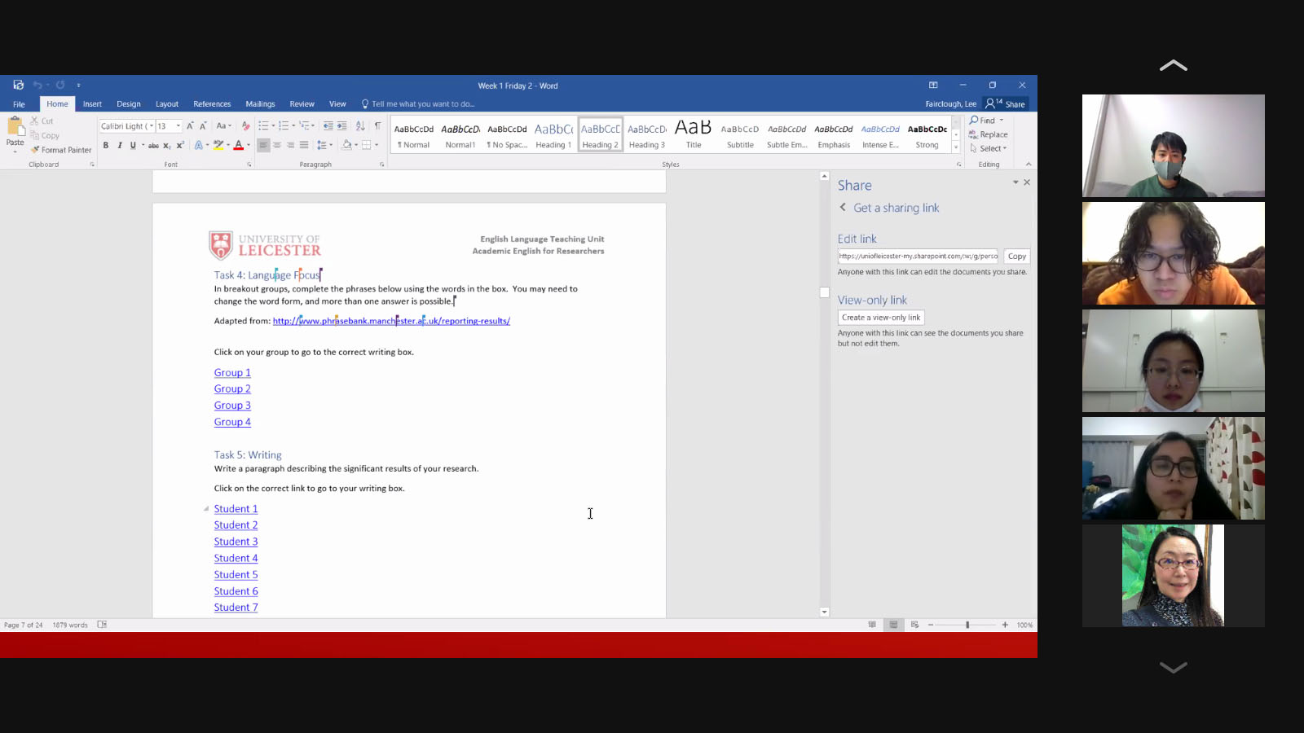1304x733 pixels.
Task: Apply strikethrough formatting
Action: [x=153, y=145]
